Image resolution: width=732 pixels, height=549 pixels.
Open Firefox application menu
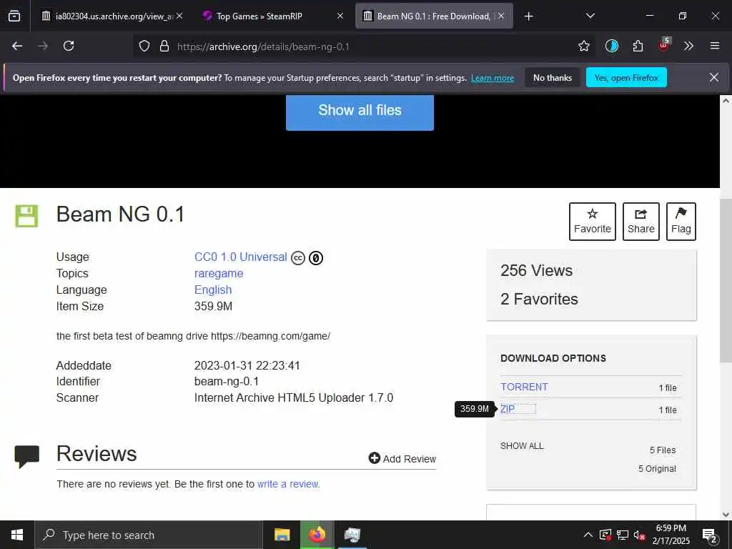[x=714, y=46]
